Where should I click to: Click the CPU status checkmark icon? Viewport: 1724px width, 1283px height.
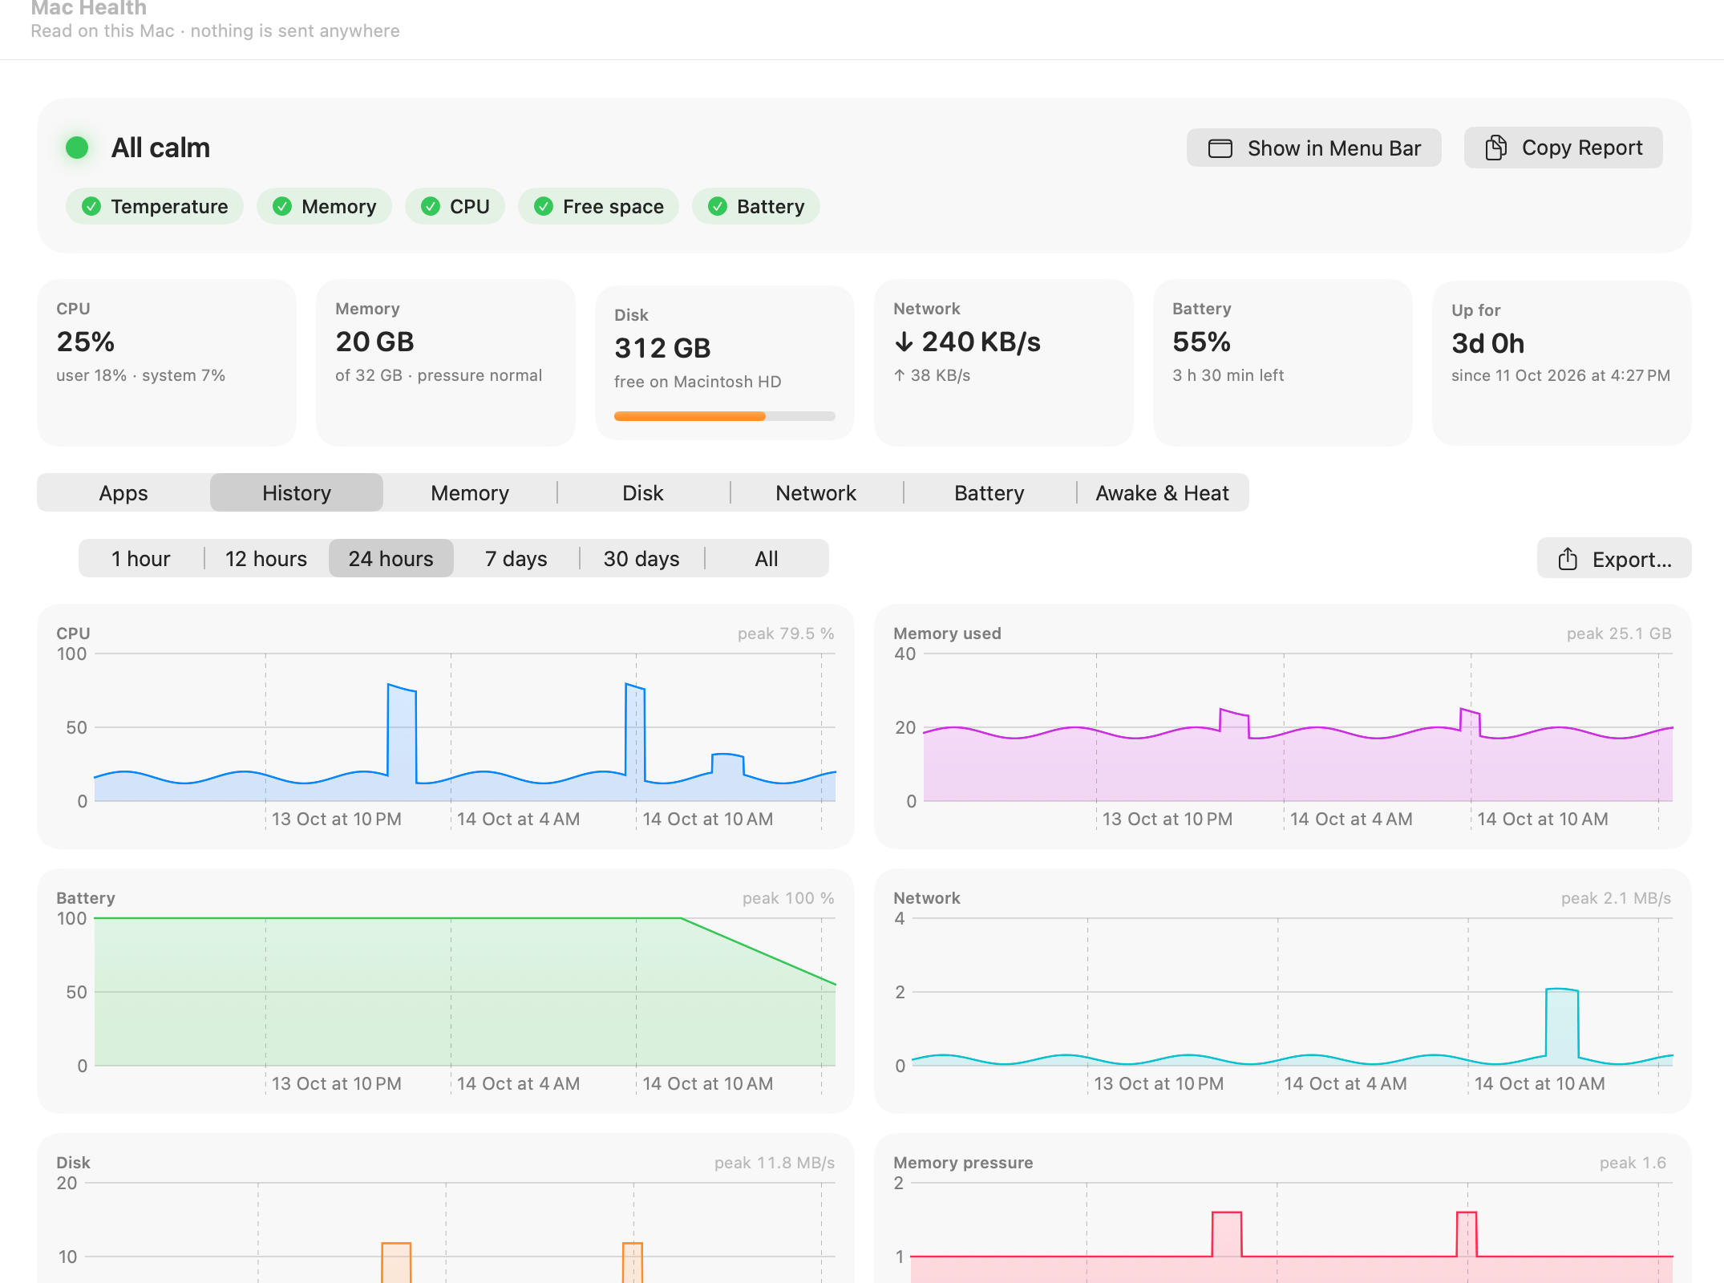[x=431, y=207]
